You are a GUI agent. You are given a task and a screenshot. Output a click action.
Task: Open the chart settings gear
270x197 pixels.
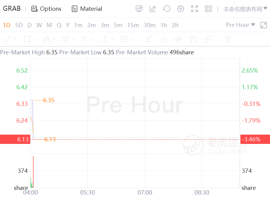pos(181,9)
